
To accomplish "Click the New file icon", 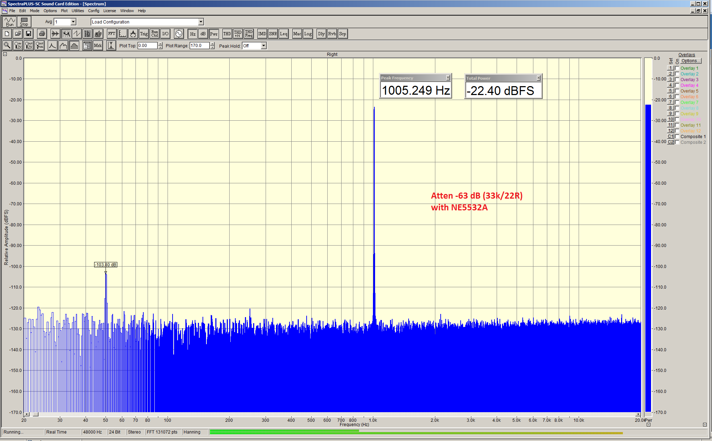I will click(7, 34).
